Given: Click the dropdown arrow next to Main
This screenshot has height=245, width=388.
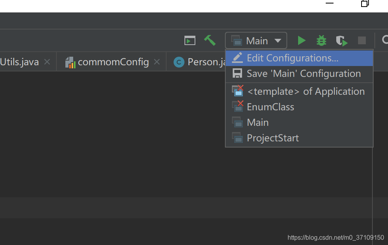Looking at the screenshot, I should (277, 41).
